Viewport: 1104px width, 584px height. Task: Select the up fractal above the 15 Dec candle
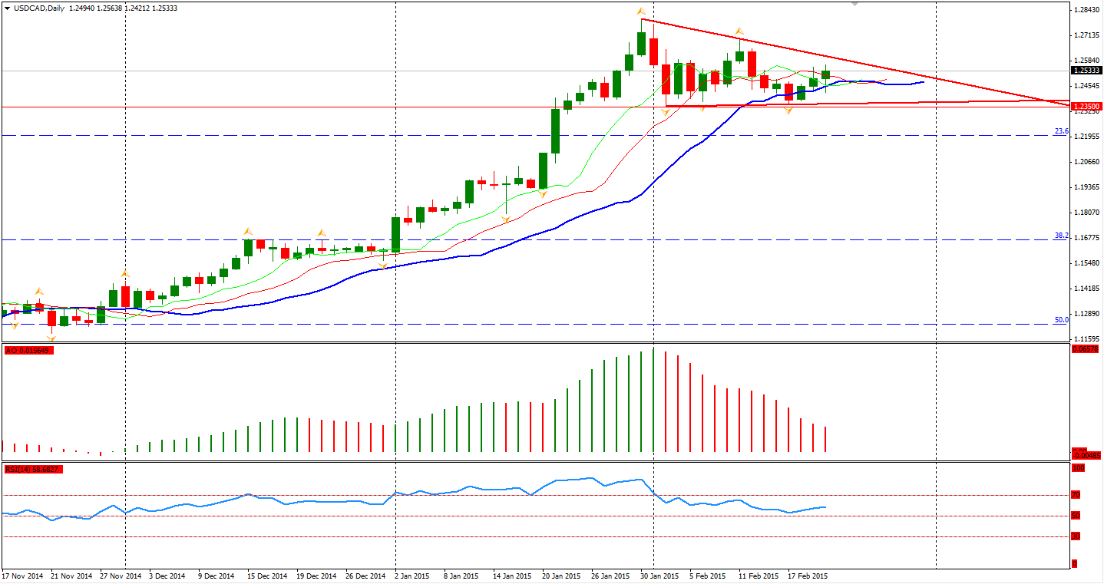point(248,230)
